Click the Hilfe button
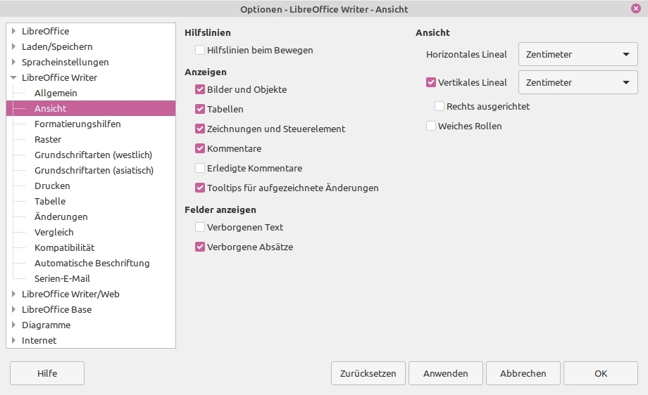The width and height of the screenshot is (648, 395). (x=47, y=373)
